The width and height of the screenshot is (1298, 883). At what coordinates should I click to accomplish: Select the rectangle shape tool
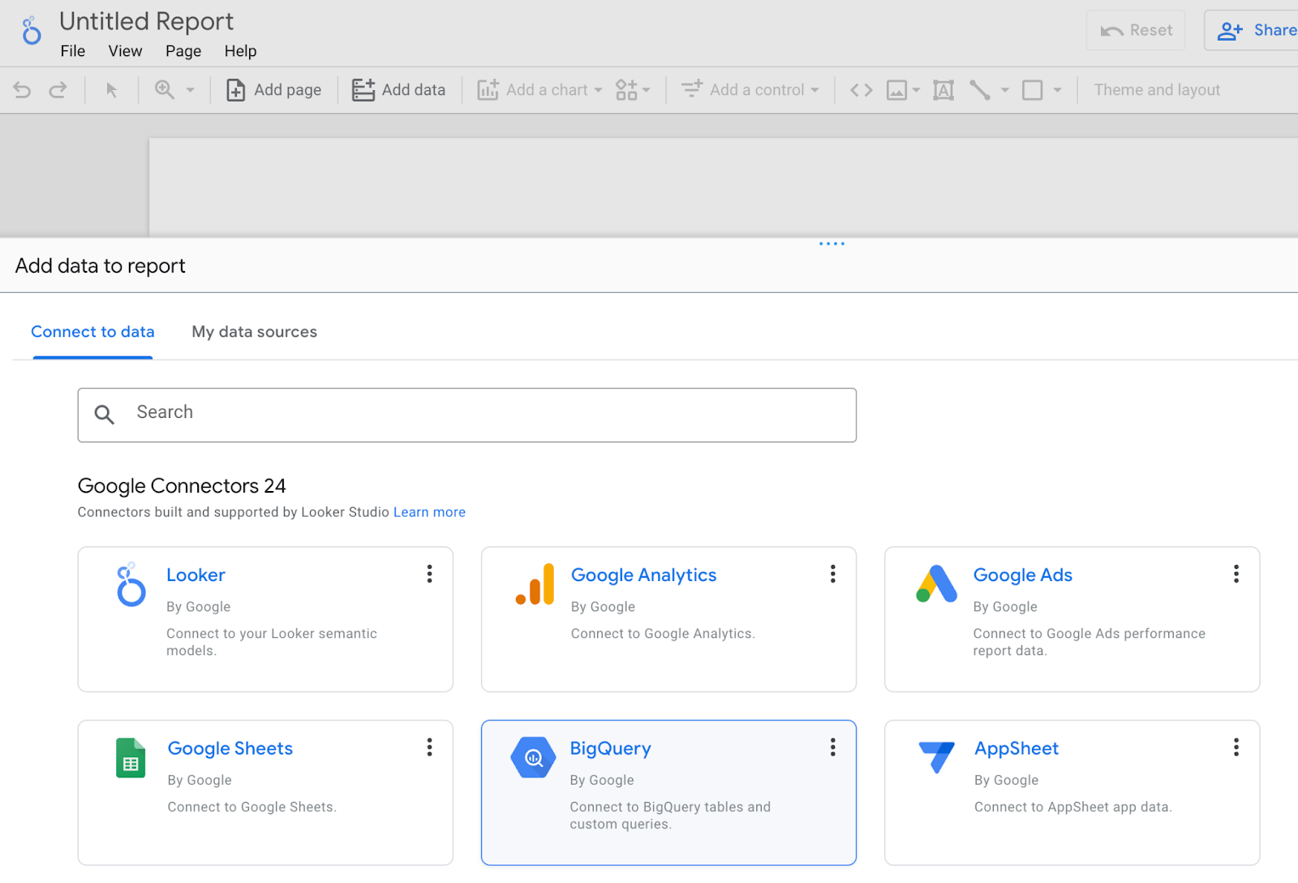click(x=1032, y=90)
